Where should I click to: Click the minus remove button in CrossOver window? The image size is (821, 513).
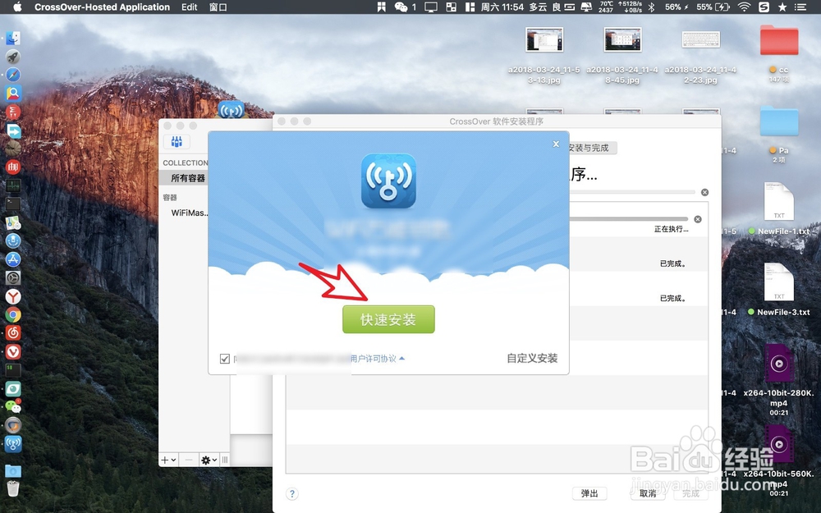coord(189,460)
